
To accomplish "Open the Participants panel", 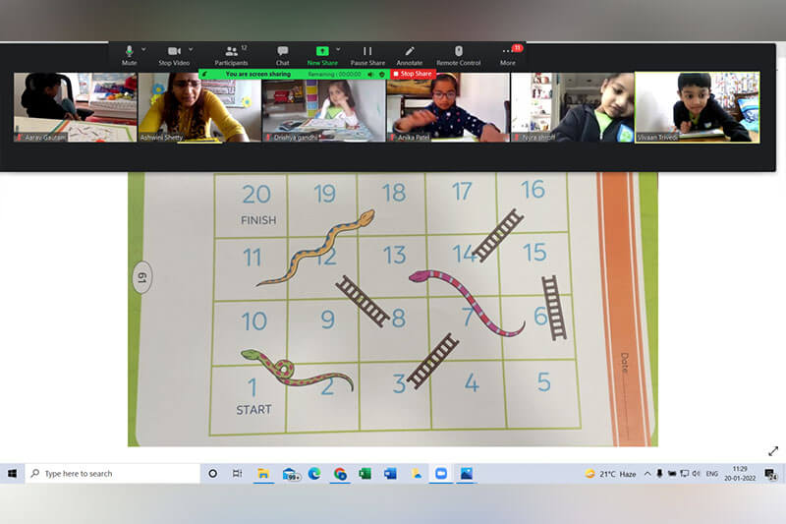I will pyautogui.click(x=231, y=55).
